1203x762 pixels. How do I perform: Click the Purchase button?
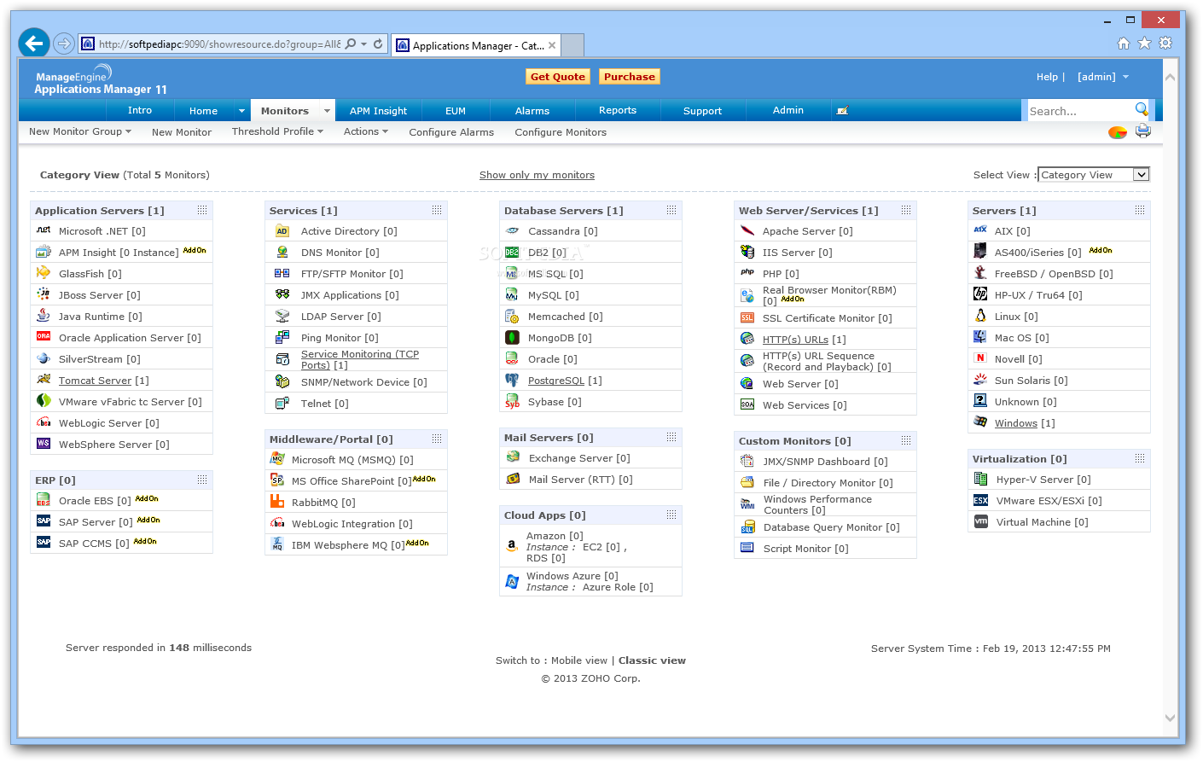pos(630,77)
